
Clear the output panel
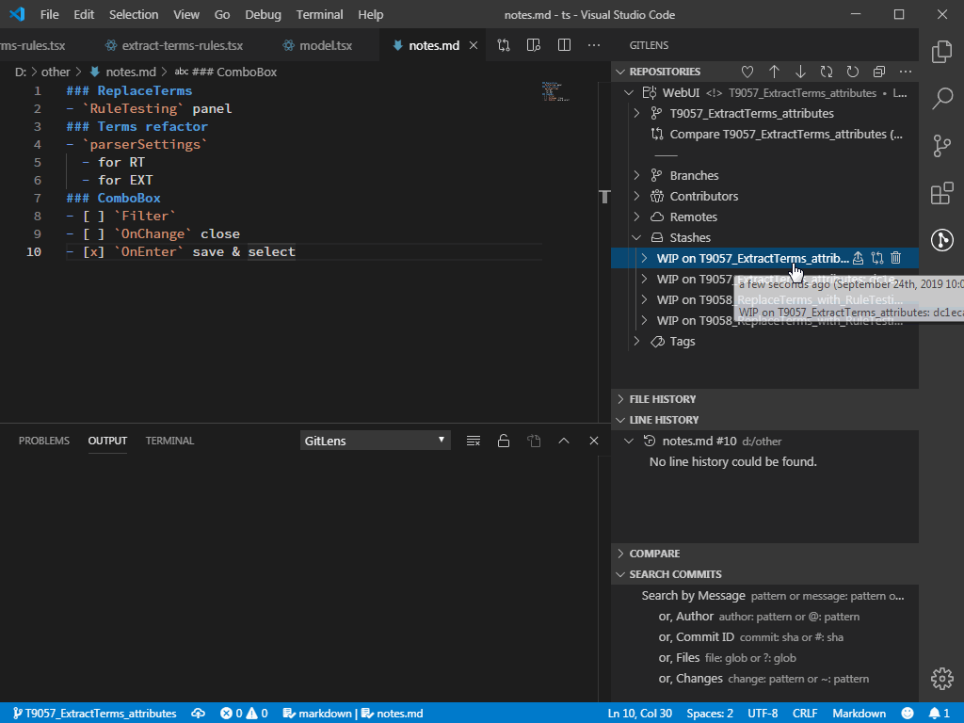click(x=474, y=441)
